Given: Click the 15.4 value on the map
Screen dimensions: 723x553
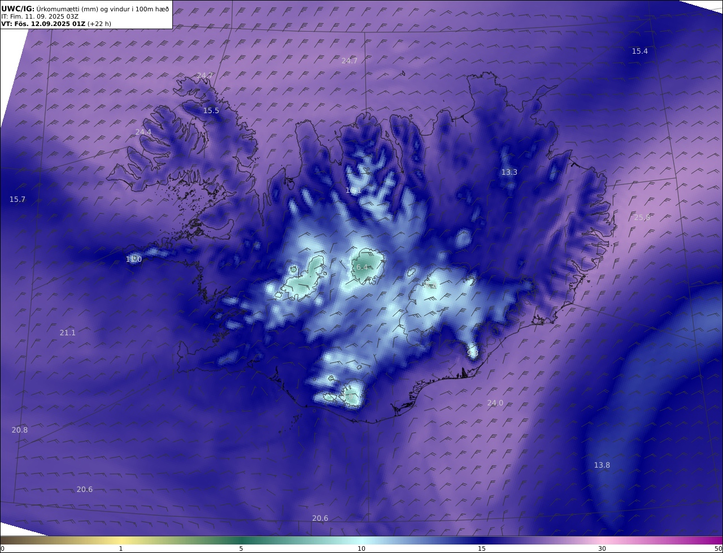Looking at the screenshot, I should 639,51.
